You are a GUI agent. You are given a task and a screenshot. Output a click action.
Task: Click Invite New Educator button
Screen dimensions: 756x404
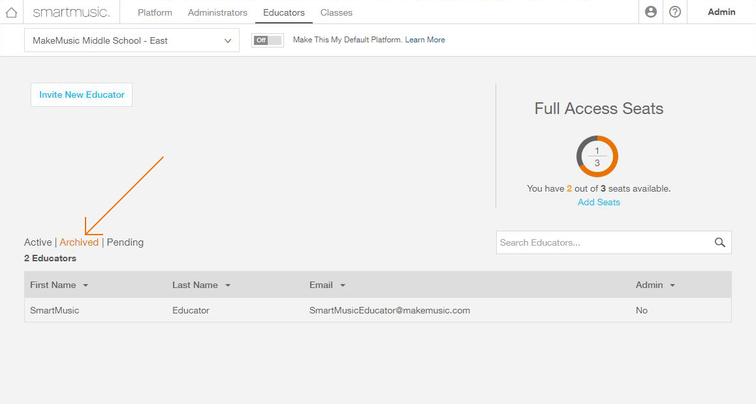82,94
